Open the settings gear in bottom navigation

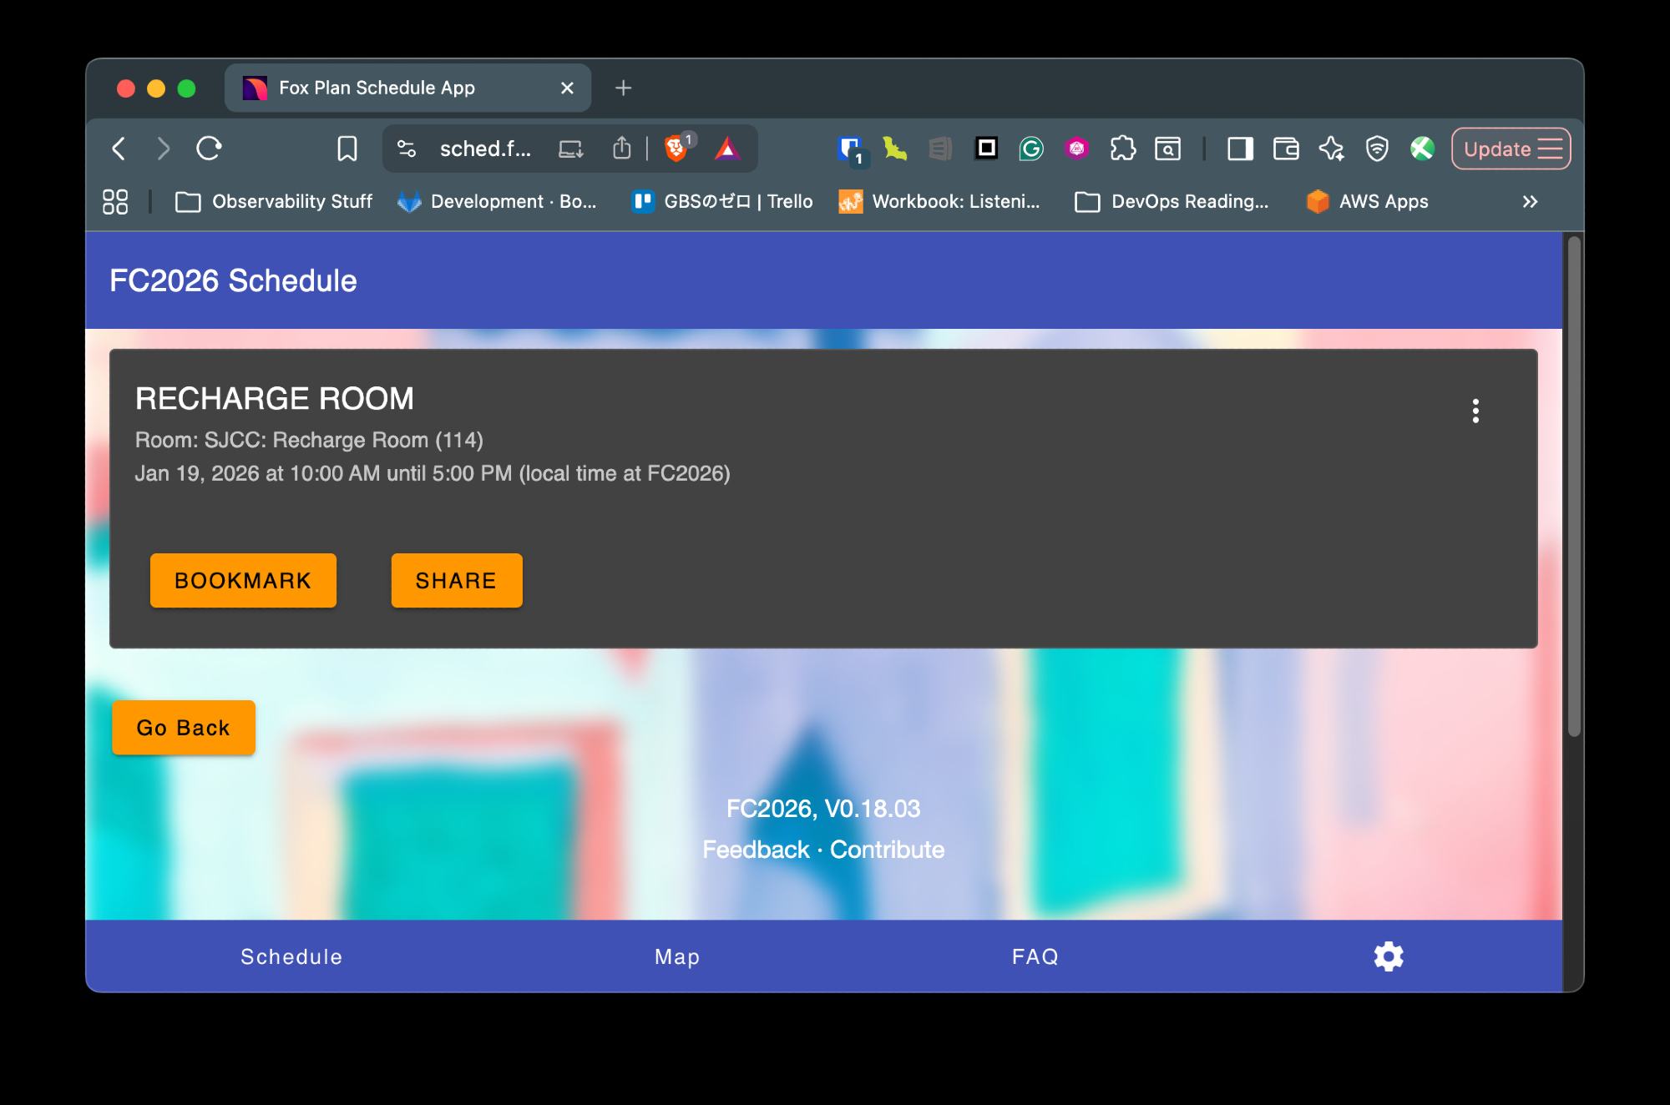[x=1388, y=956]
